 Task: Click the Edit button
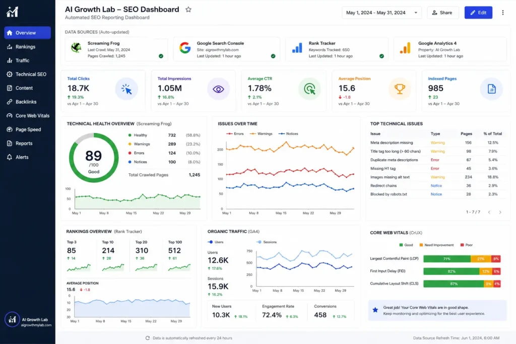click(x=478, y=13)
